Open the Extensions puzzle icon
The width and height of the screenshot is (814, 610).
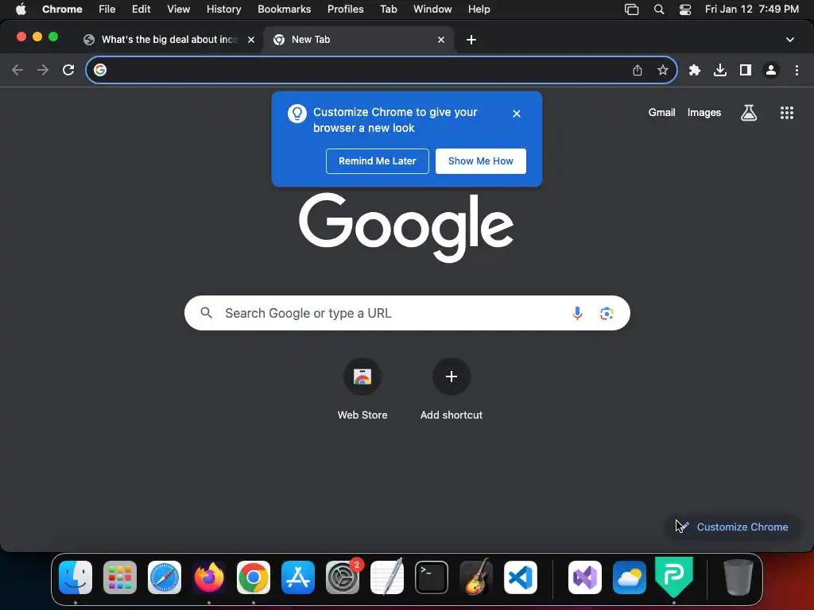pyautogui.click(x=695, y=70)
